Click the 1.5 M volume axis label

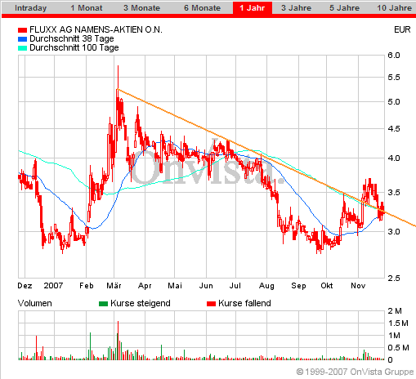(398, 323)
